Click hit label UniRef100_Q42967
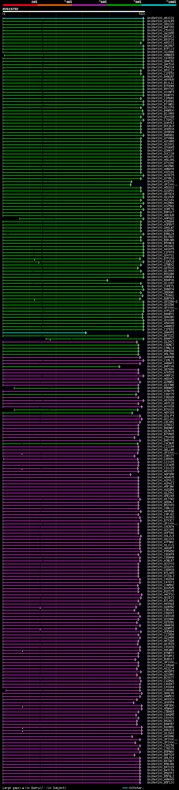This screenshot has height=790, width=179. (161, 46)
